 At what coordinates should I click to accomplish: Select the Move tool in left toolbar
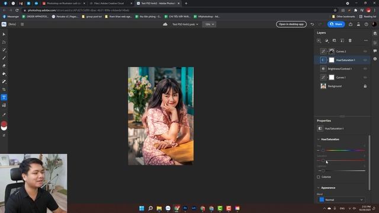4,34
